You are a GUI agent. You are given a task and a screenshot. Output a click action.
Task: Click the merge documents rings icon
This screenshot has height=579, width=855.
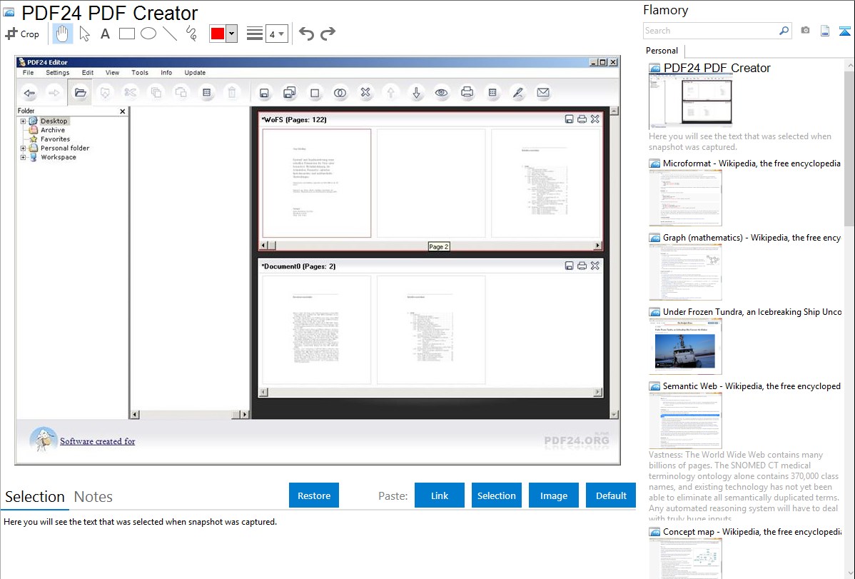point(340,93)
